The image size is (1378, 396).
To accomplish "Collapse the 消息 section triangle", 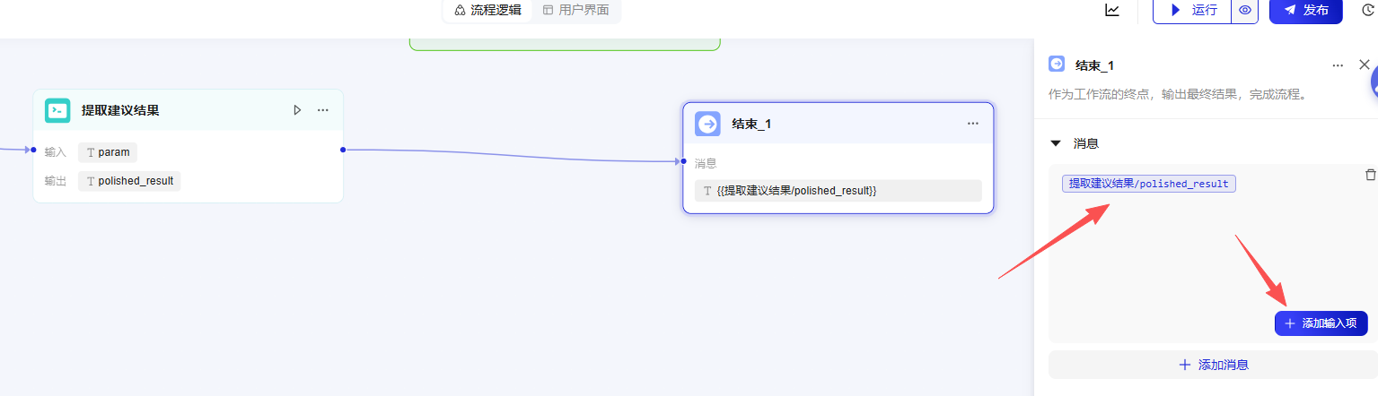I will 1056,143.
